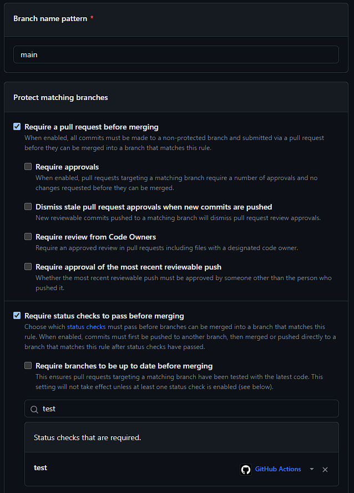
Task: Click the status check search field containing test
Action: click(x=181, y=409)
